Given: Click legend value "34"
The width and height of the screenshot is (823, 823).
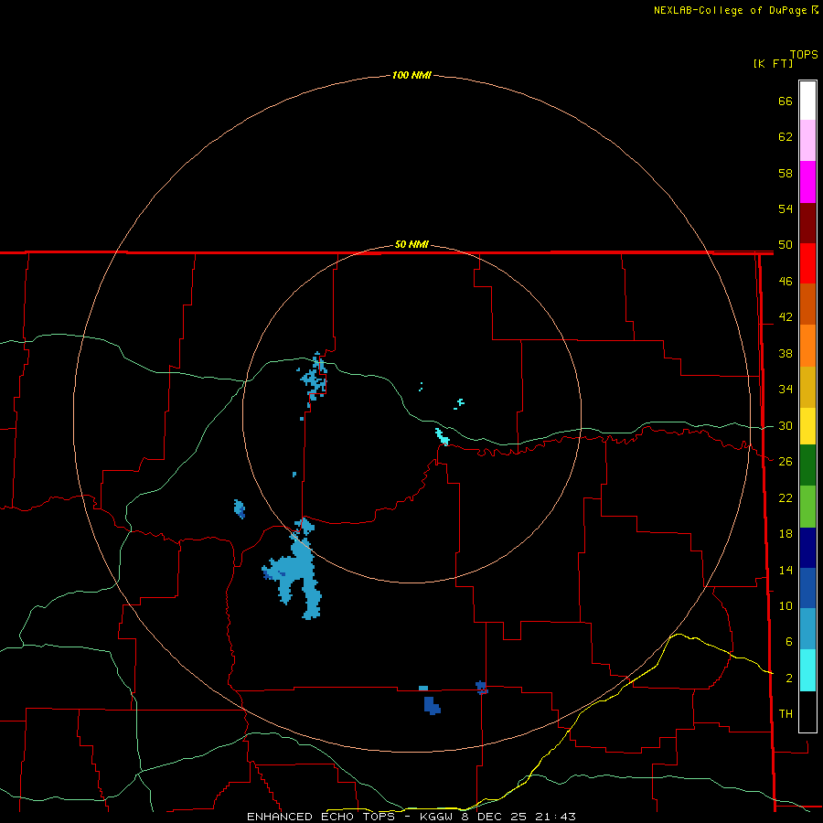Looking at the screenshot, I should [786, 390].
